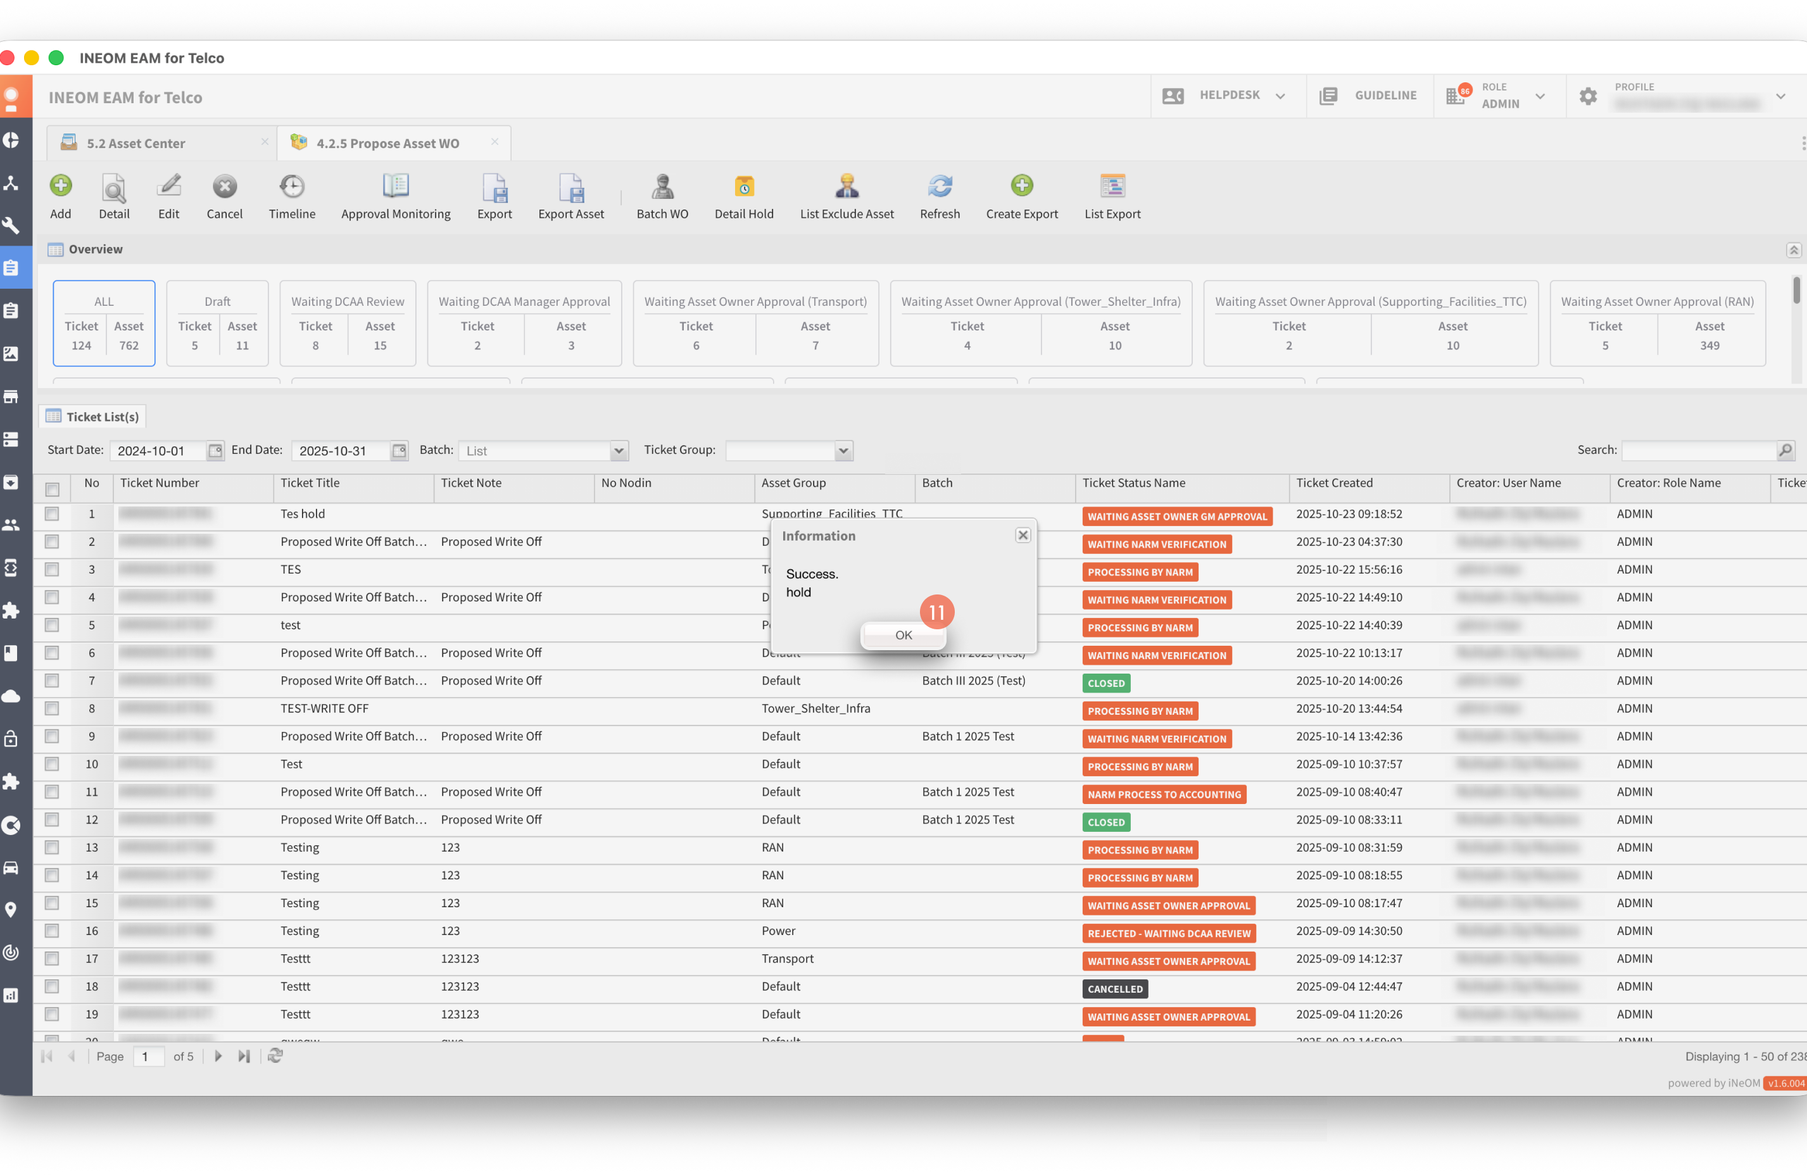Click the Refresh toolbar icon
This screenshot has width=1807, height=1175.
[939, 187]
